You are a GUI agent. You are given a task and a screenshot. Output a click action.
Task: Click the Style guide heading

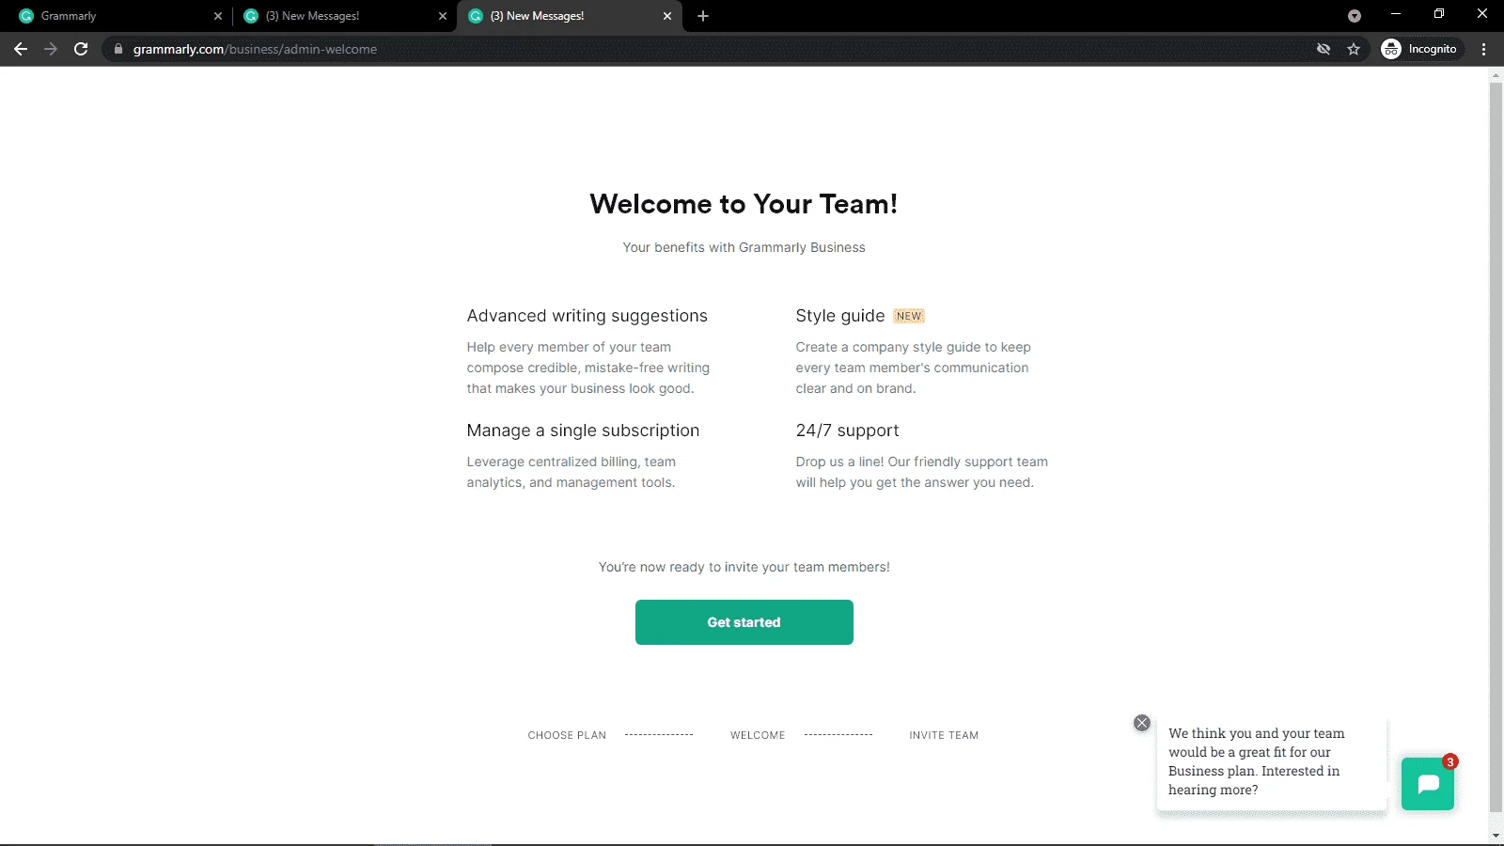(840, 316)
